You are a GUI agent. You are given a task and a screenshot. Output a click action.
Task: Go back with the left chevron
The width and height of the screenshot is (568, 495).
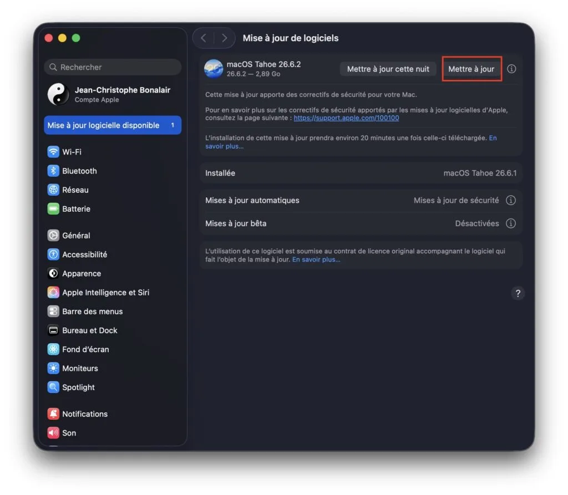point(204,38)
